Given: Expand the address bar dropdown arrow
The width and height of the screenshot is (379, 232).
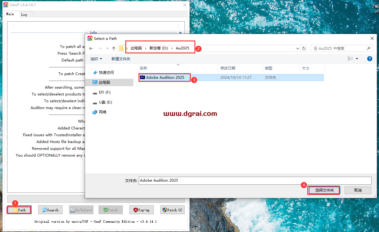Looking at the screenshot, I should pos(297,48).
